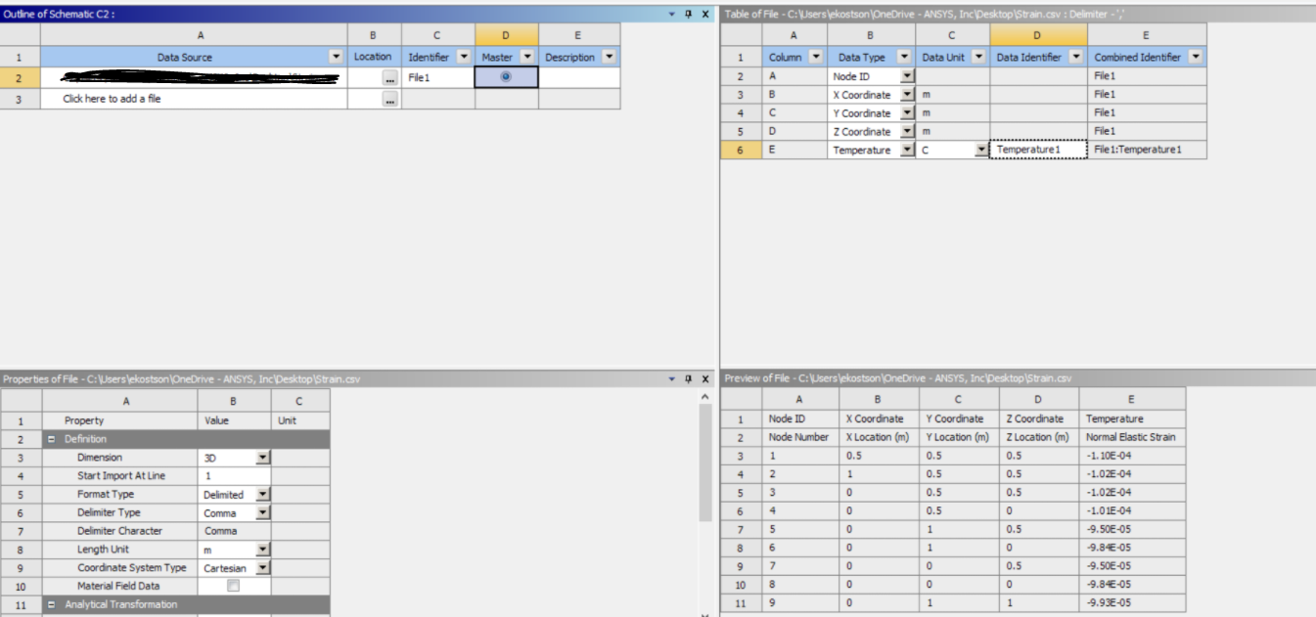Select the File1:Temperature1 combined identifier cell
Viewport: 1316px width, 617px height.
coord(1147,150)
